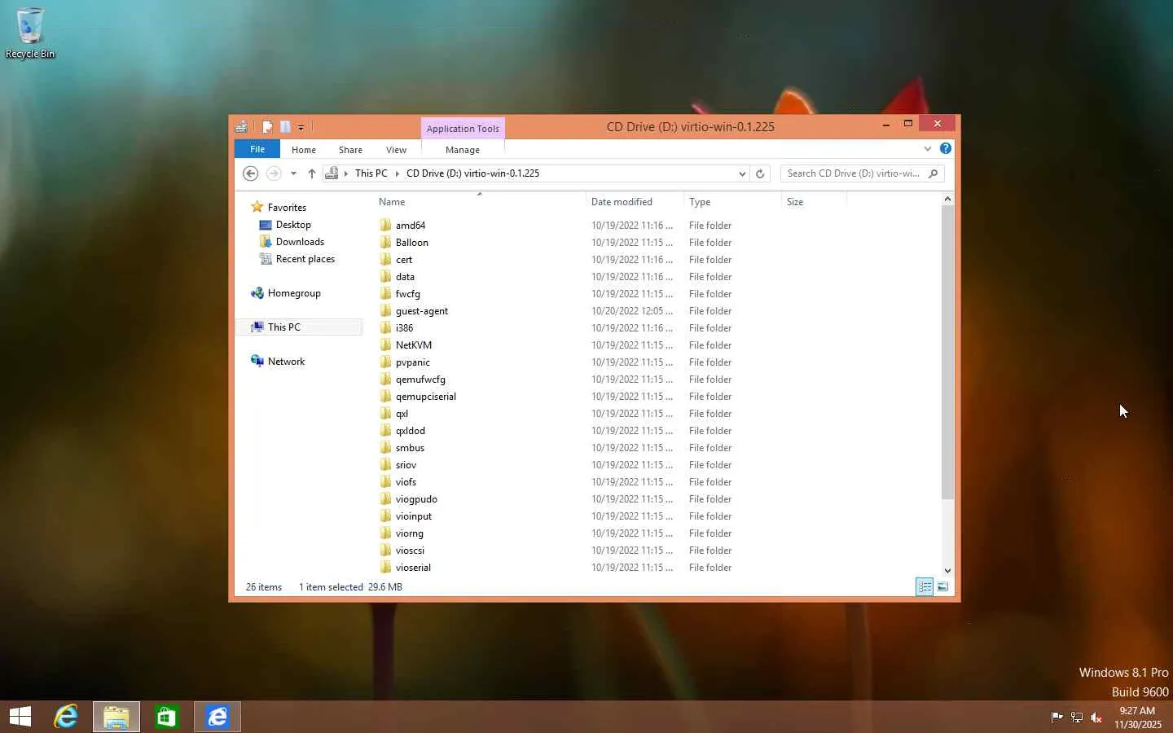Click the Properties quick access toolbar icon
The height and width of the screenshot is (733, 1173).
[x=267, y=127]
